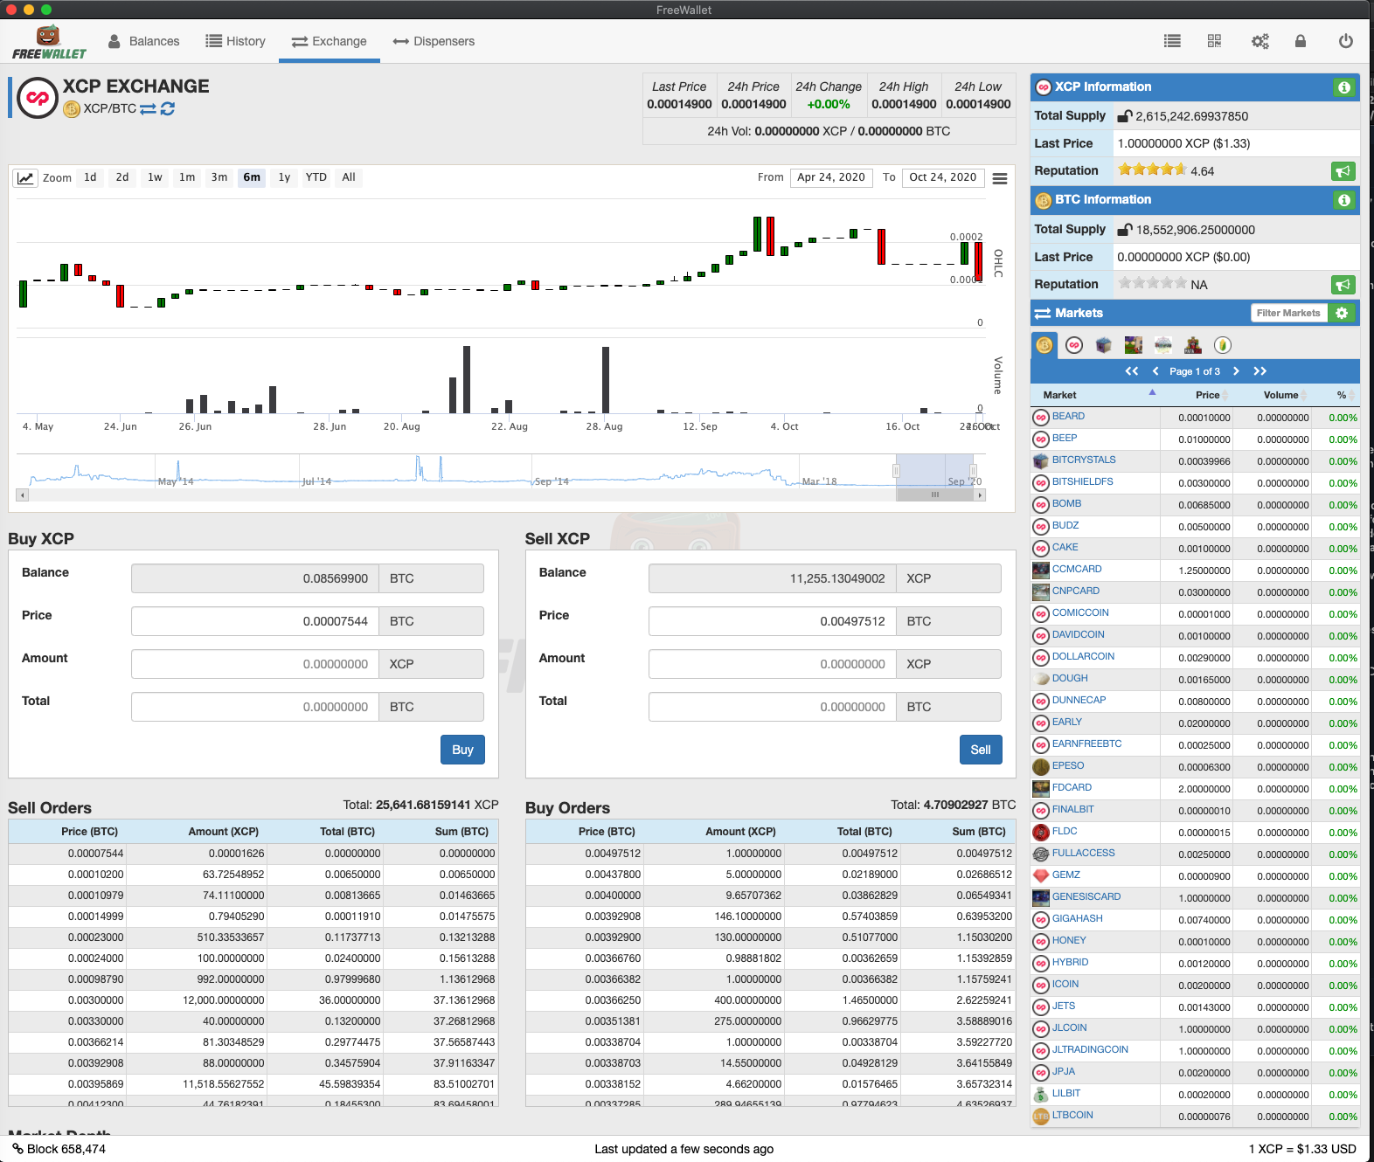Select the BTC market tab icon

tap(1044, 345)
